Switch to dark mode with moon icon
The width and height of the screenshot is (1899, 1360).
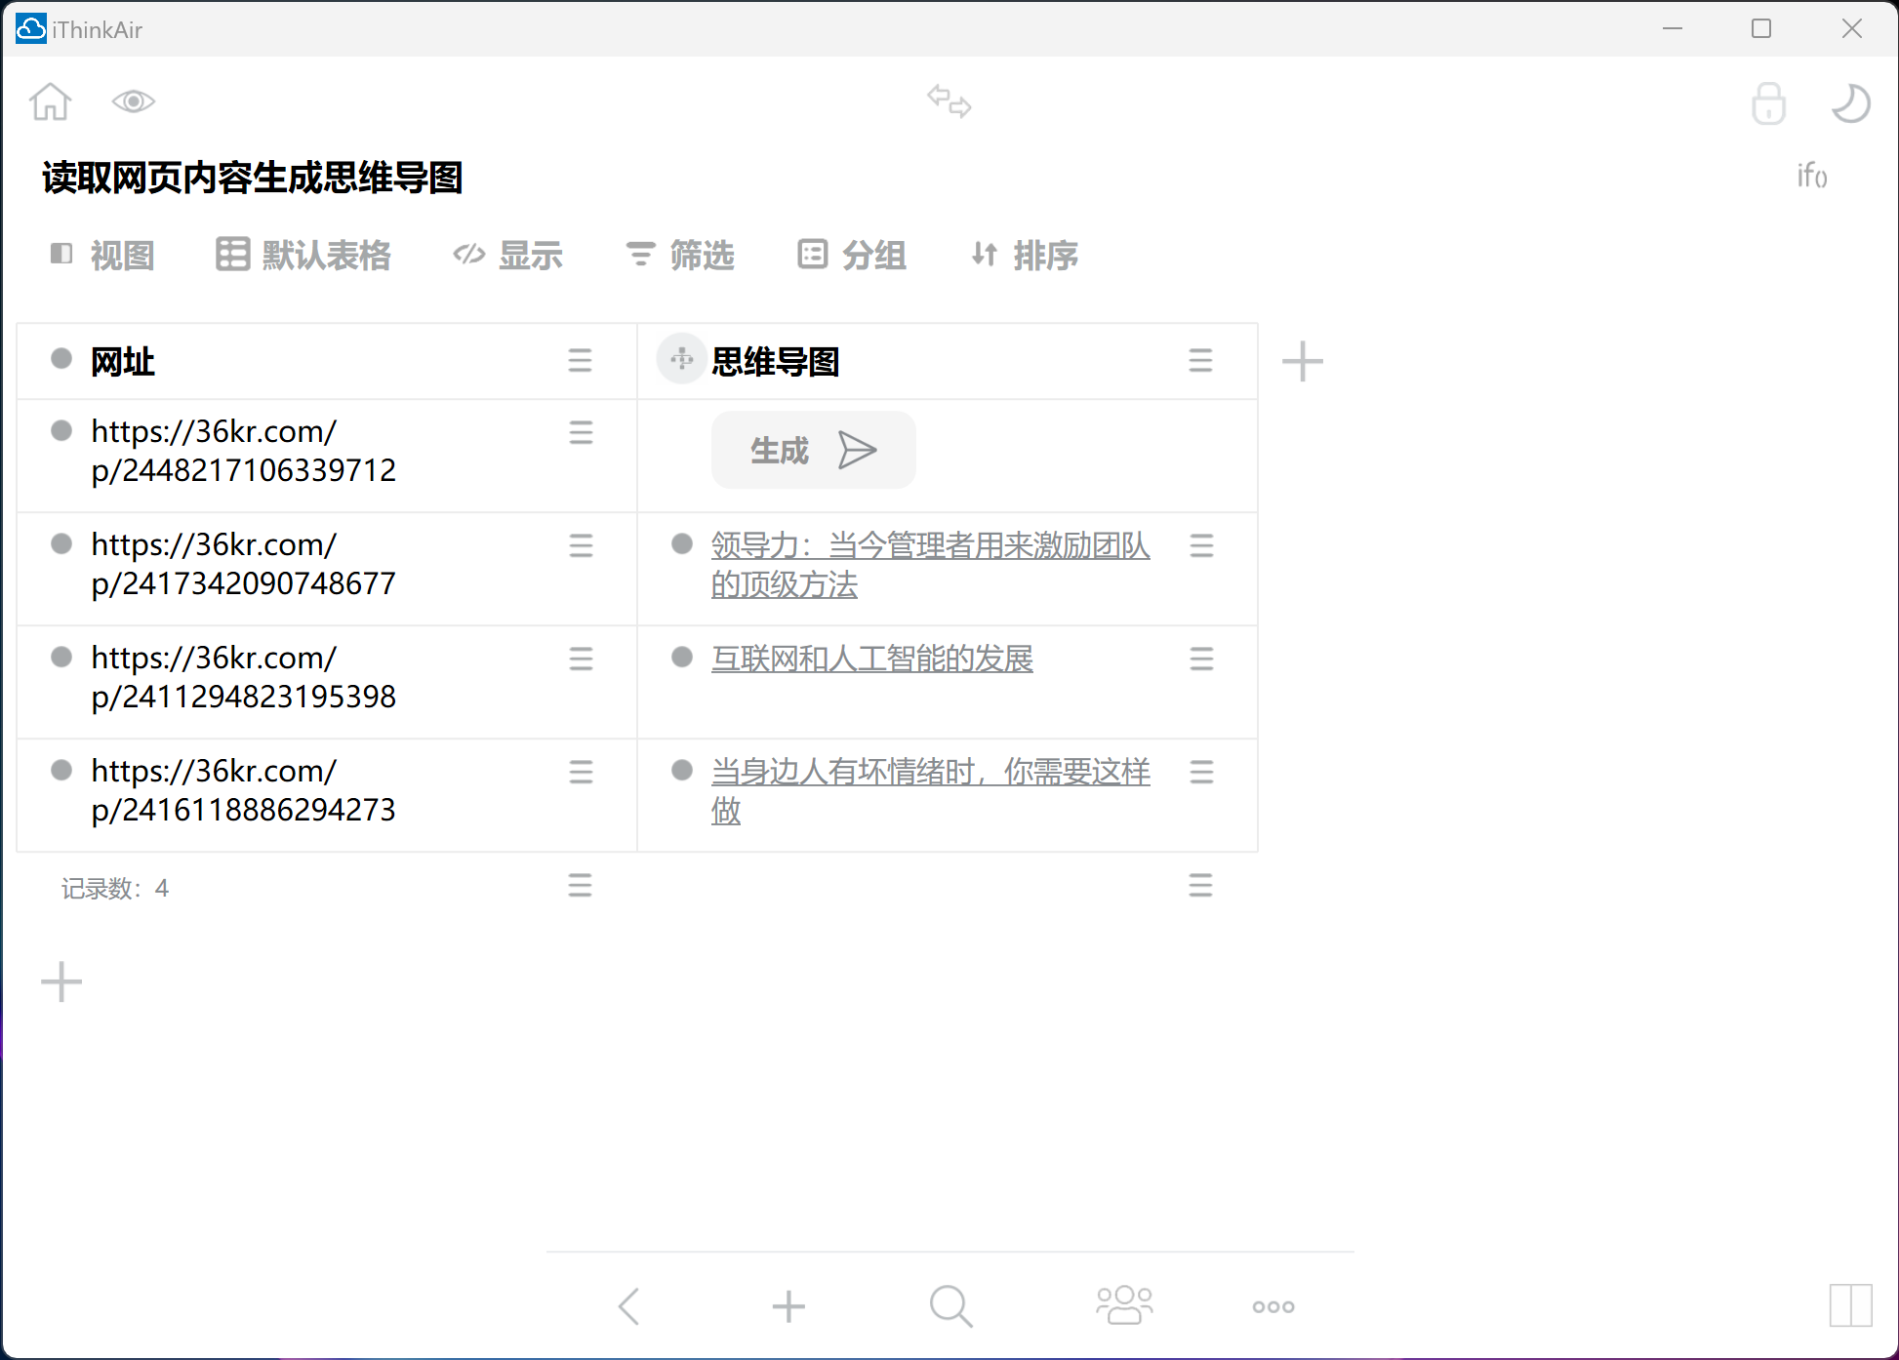tap(1850, 103)
